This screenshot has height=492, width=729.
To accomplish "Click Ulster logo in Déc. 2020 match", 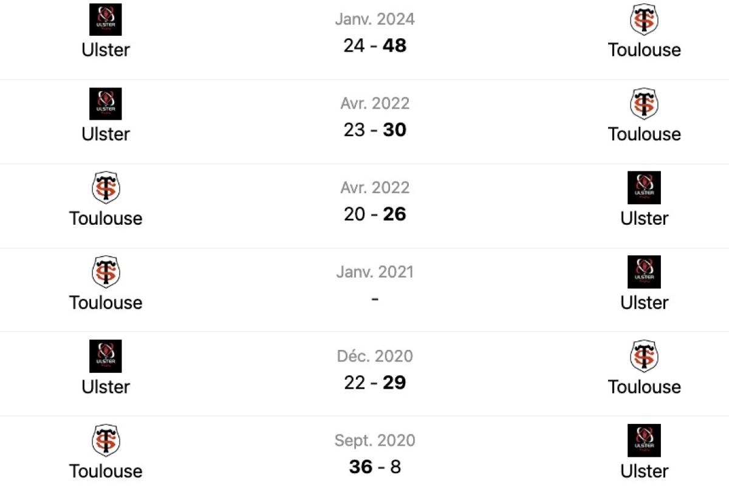I will tap(106, 356).
